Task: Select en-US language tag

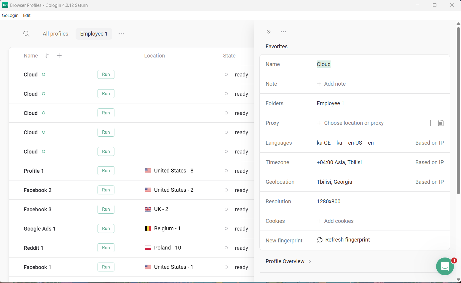Action: 355,143
